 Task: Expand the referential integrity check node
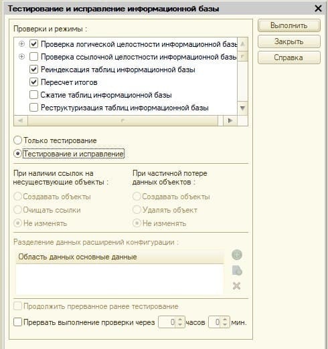coord(21,57)
